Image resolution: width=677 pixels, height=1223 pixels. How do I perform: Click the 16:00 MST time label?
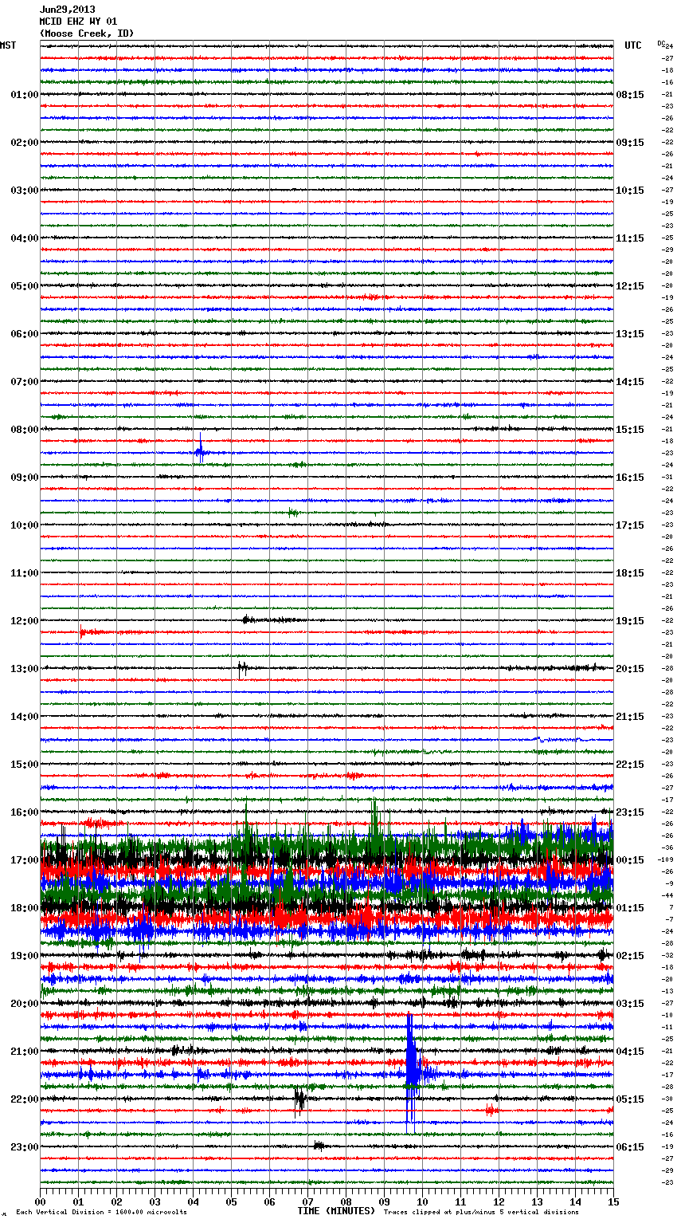point(25,812)
